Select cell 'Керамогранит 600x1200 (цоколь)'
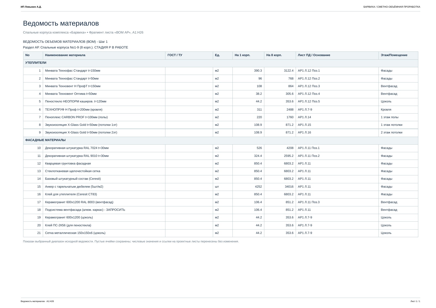 click(x=104, y=218)
